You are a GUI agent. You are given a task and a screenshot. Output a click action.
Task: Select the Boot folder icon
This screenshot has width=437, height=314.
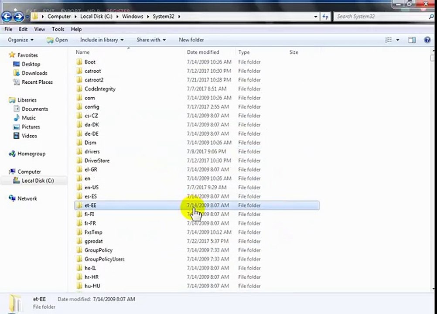pyautogui.click(x=79, y=62)
